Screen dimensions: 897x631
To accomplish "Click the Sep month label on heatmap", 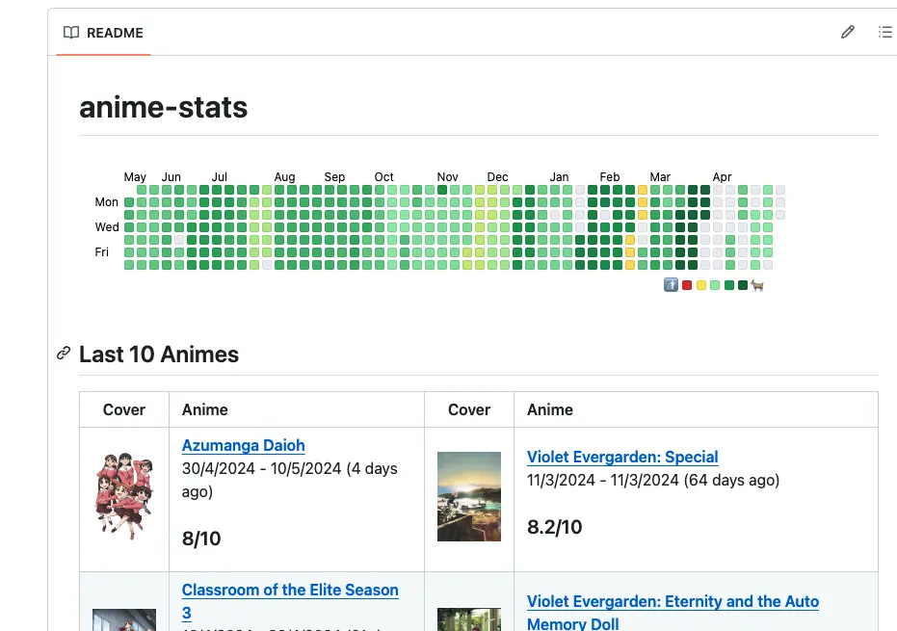I will pyautogui.click(x=334, y=176).
